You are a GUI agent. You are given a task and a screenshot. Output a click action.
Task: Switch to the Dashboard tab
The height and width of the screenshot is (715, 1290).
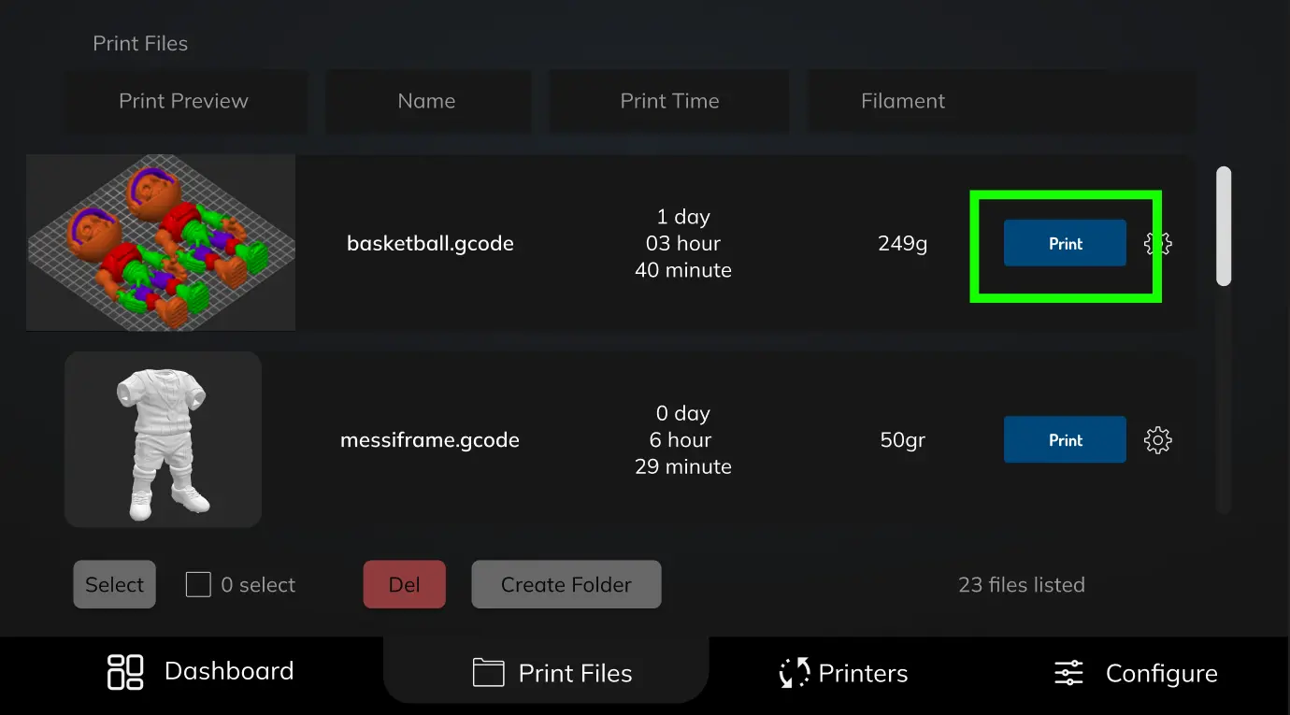(201, 672)
